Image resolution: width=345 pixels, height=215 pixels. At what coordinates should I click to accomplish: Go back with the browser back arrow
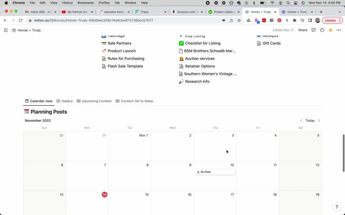[5, 20]
